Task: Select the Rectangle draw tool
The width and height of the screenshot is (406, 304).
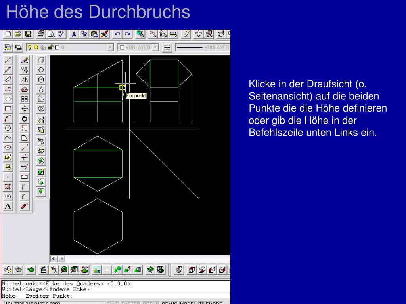Action: (8, 108)
